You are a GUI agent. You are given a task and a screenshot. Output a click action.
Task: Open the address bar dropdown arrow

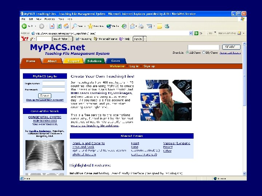click(x=191, y=33)
